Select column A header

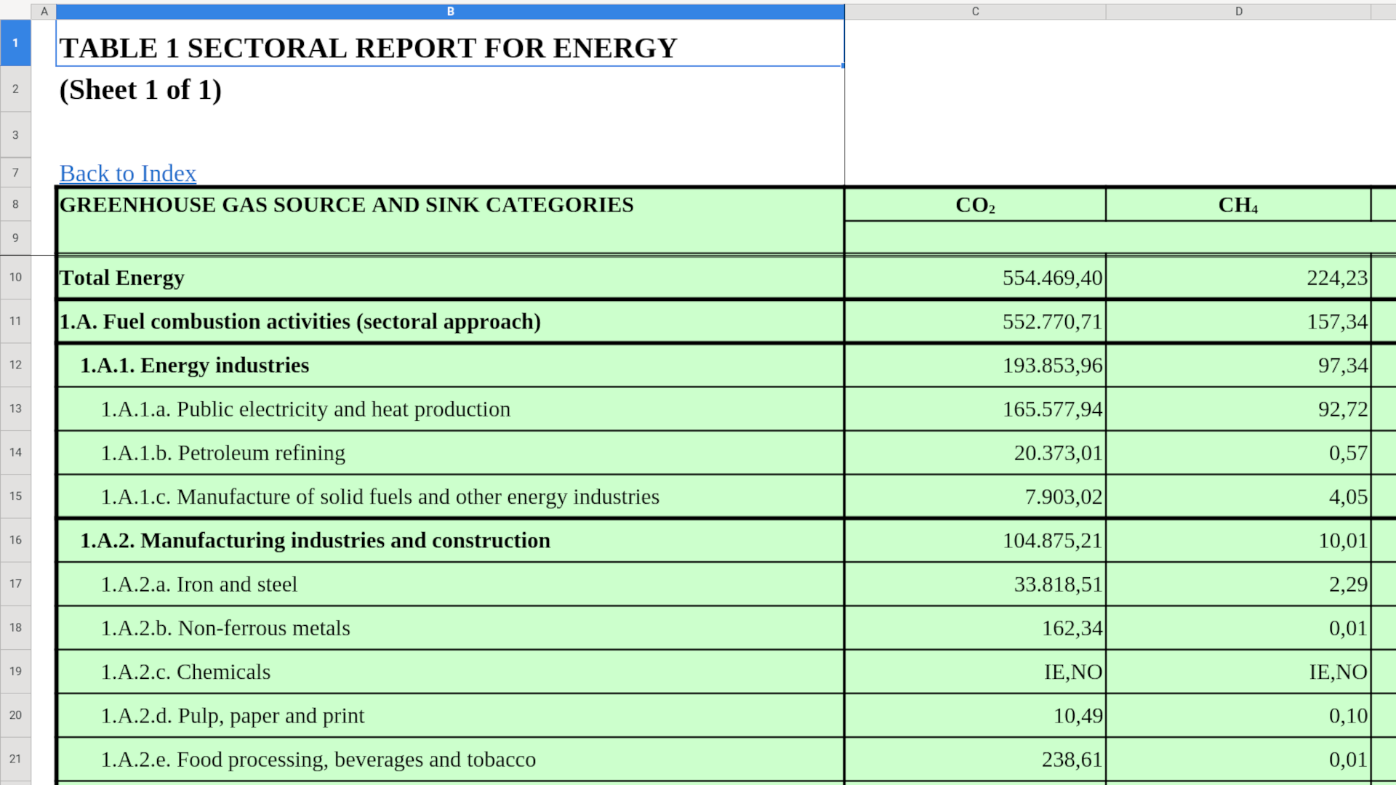(44, 11)
